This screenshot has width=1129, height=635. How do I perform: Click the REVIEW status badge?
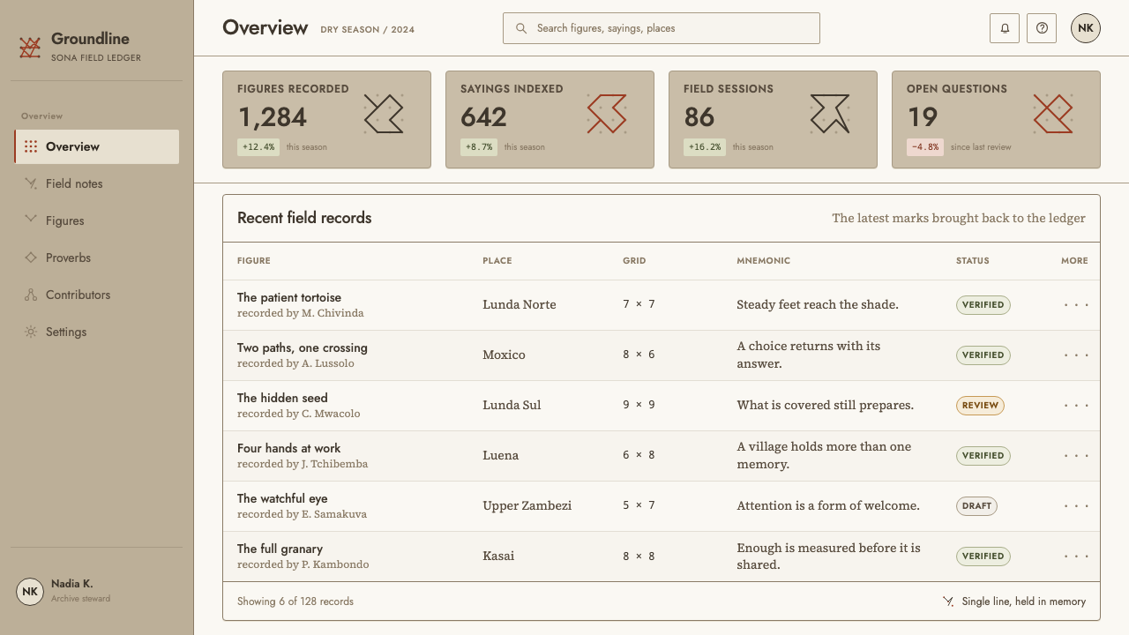980,406
